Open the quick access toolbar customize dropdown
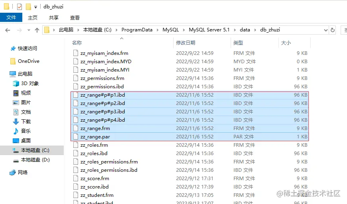Image resolution: width=347 pixels, height=204 pixels. [35, 7]
